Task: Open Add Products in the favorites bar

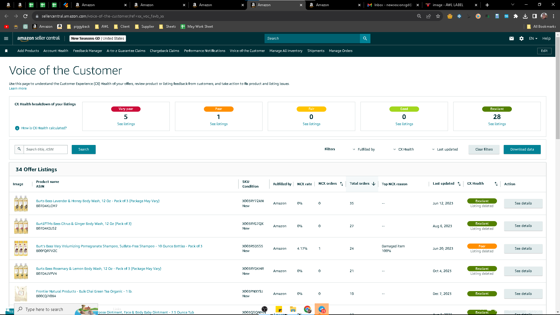Action: (28, 51)
